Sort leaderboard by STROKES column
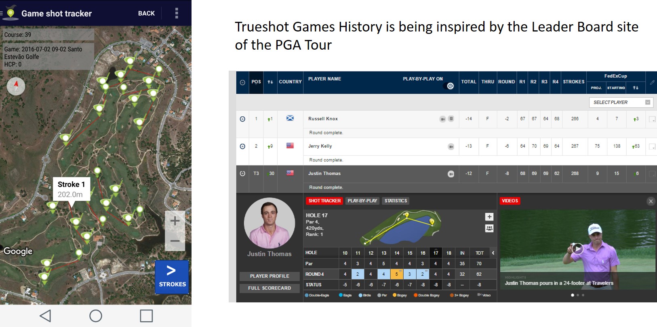This screenshot has width=657, height=327. (574, 82)
